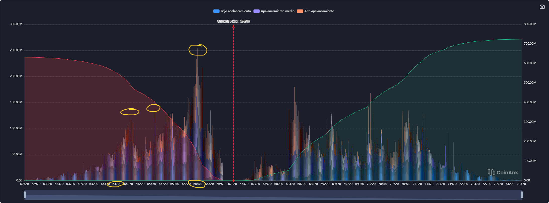The height and width of the screenshot is (203, 549).
Task: Click the left handle of zoom slider
Action: pos(25,195)
